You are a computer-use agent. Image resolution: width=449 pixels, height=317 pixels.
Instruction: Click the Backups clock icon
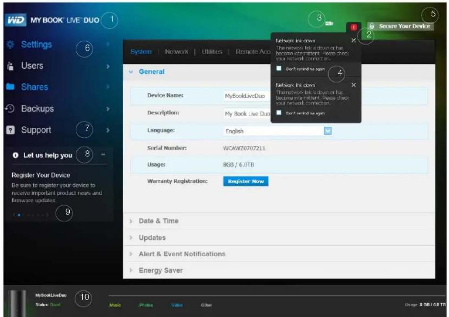point(10,108)
